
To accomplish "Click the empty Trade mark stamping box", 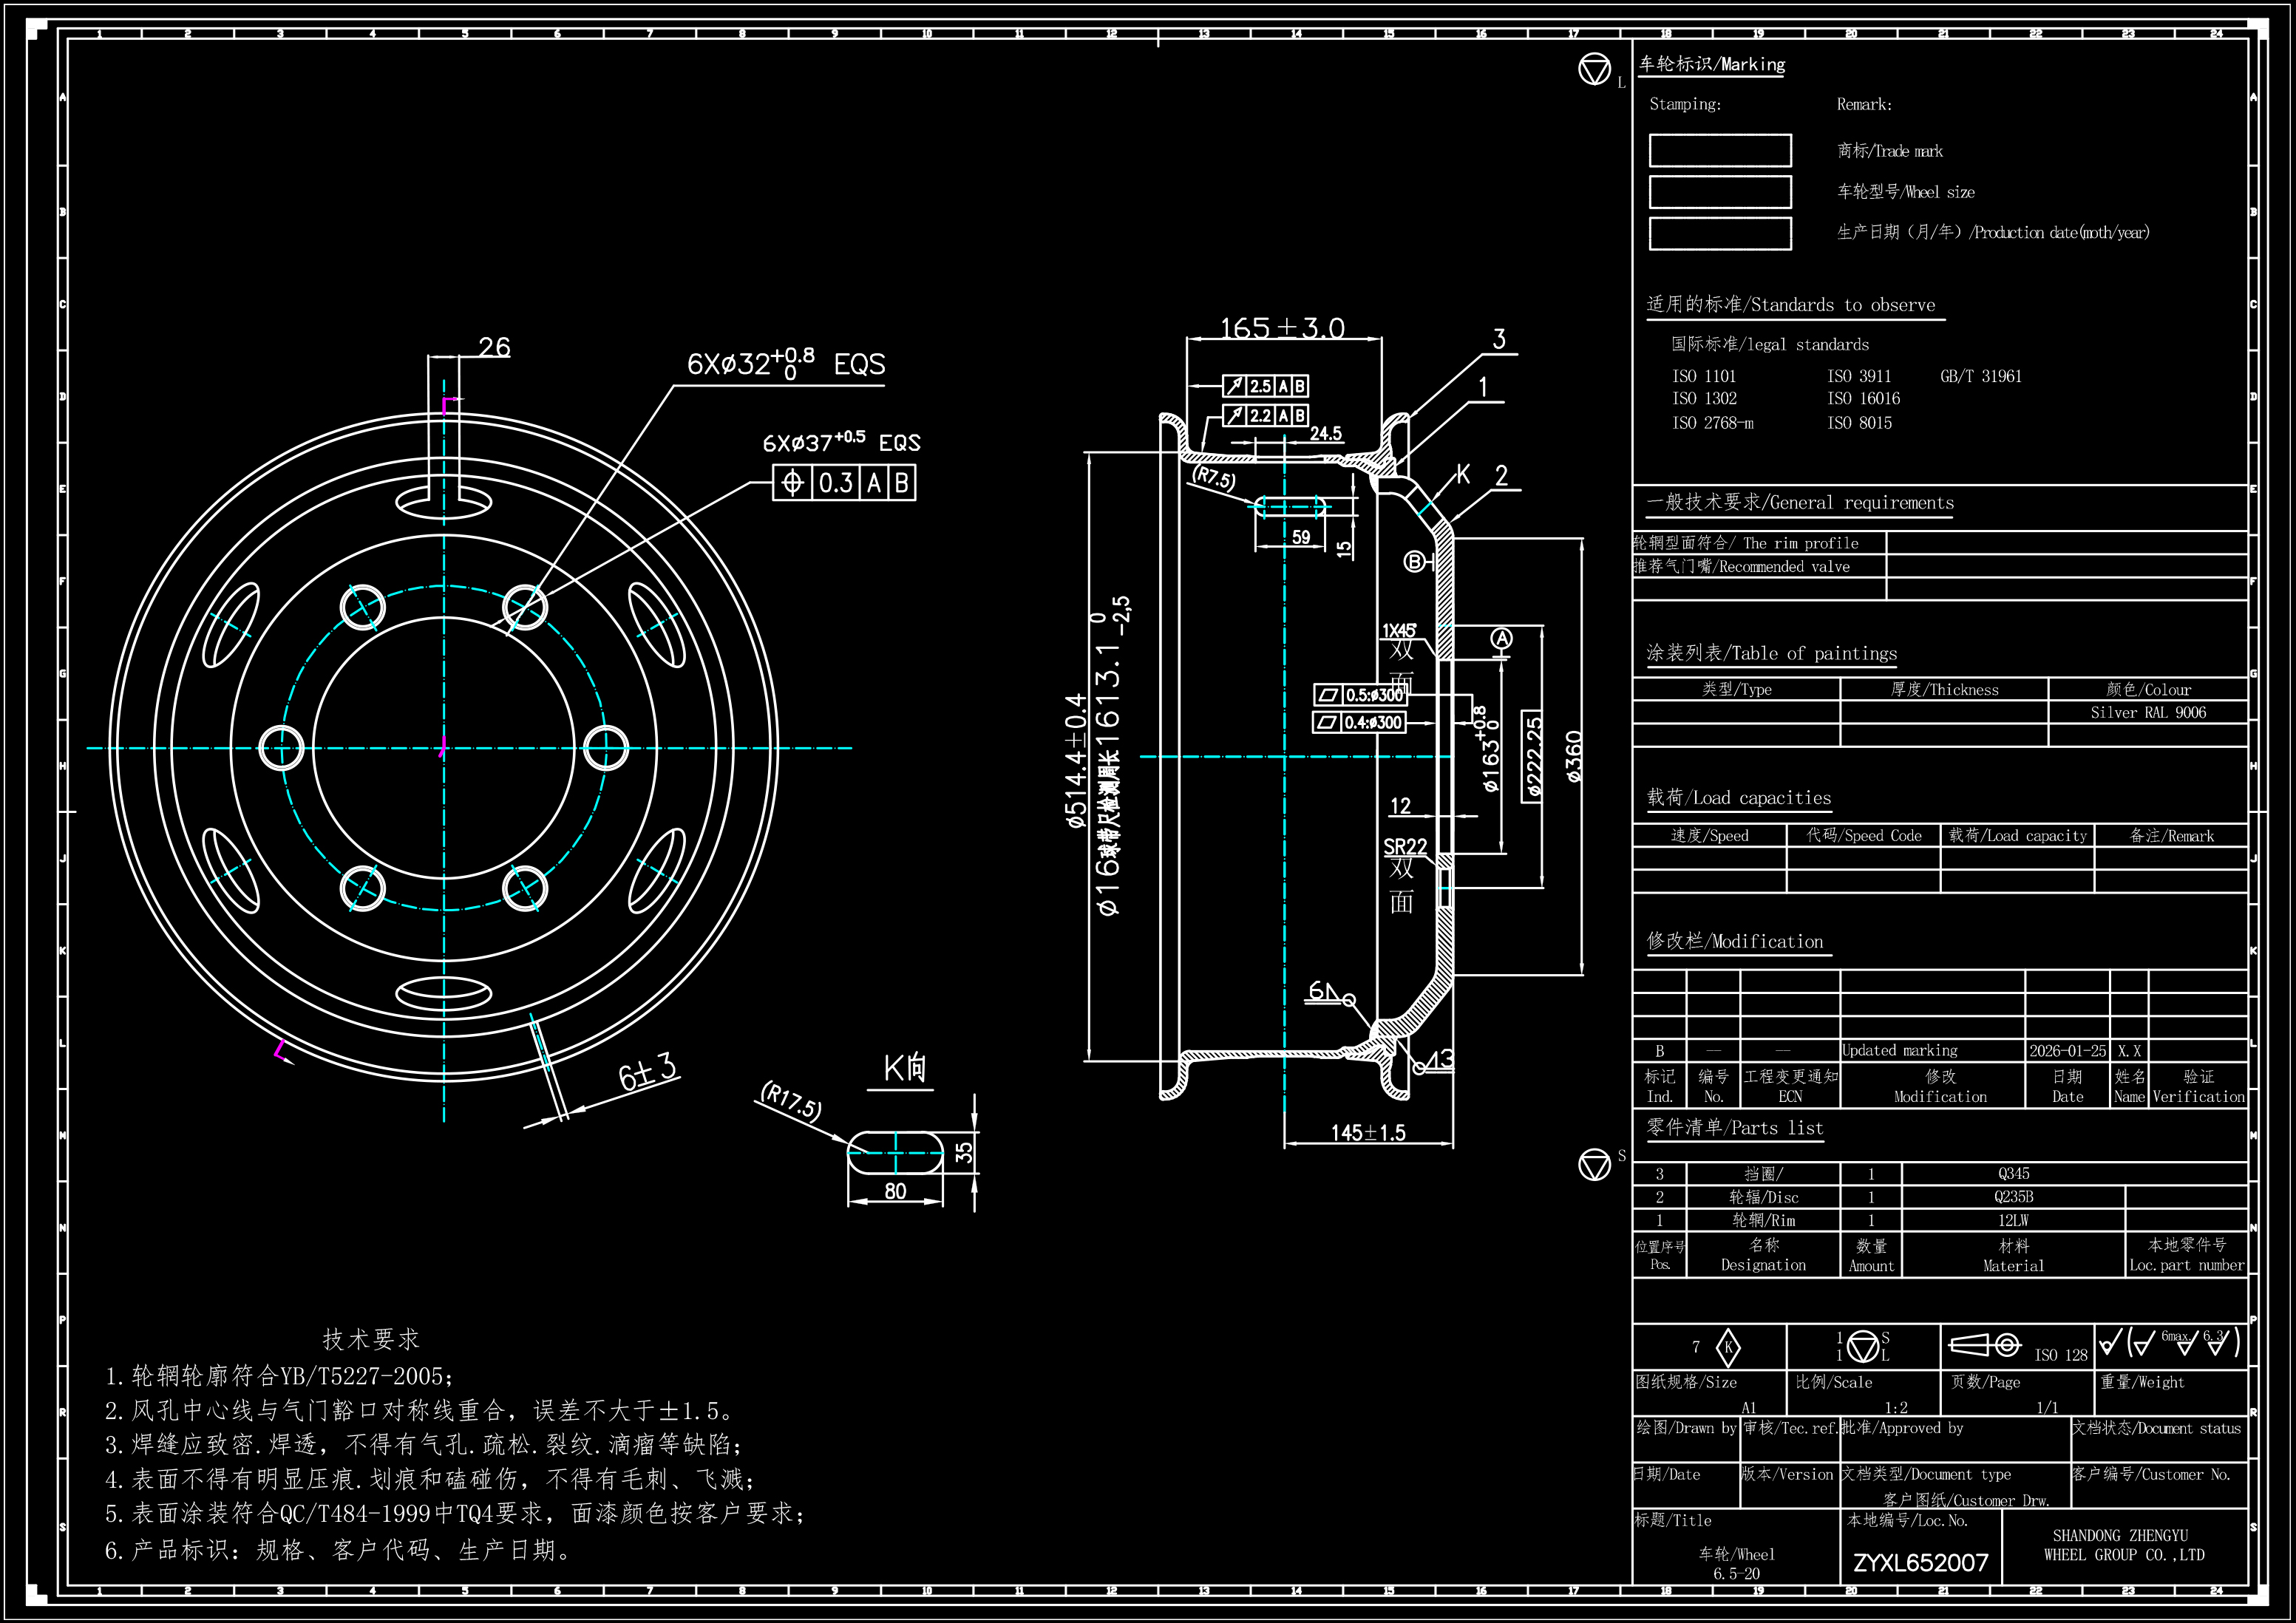I will pos(1719,151).
